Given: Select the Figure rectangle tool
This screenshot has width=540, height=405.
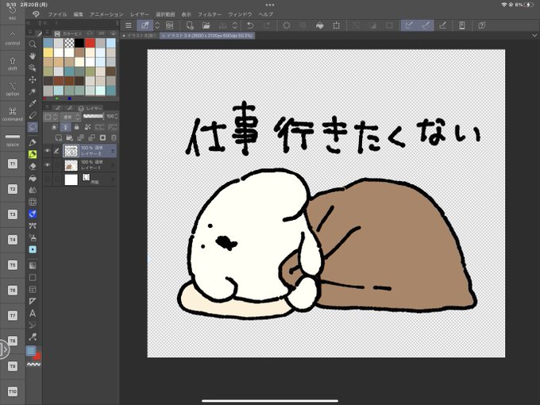Looking at the screenshot, I should (33, 278).
